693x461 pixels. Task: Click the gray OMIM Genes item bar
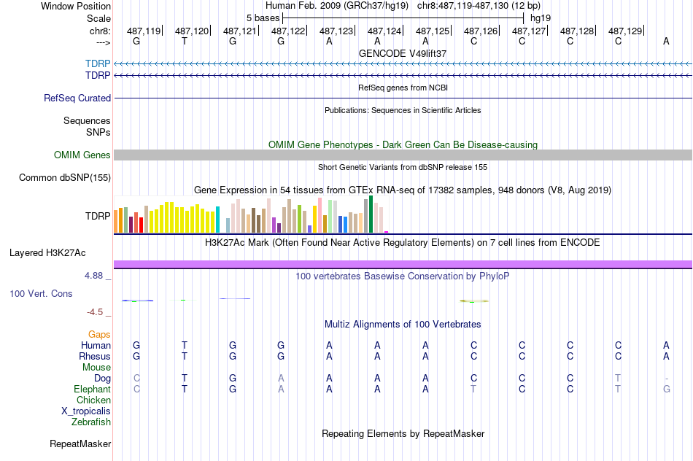403,155
